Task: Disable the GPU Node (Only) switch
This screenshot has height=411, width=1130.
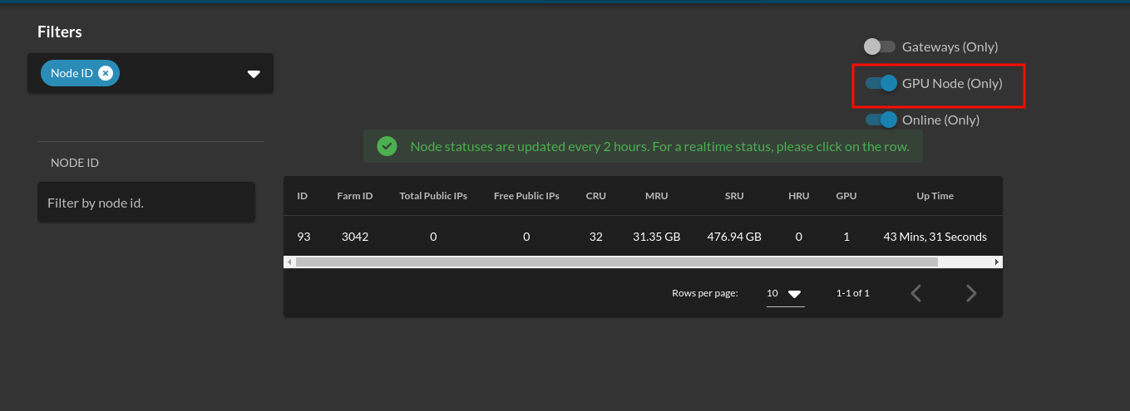Action: tap(881, 83)
